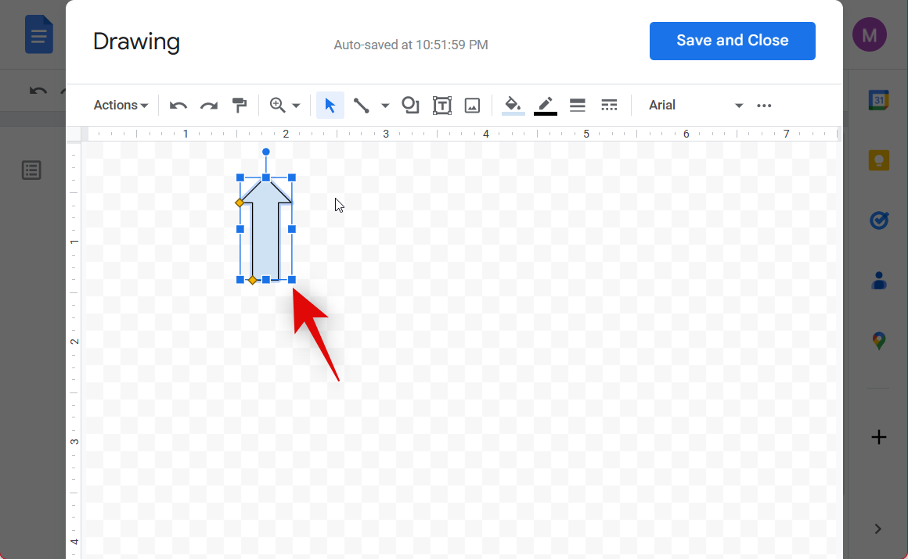
Task: Select the Text box tool
Action: point(441,106)
